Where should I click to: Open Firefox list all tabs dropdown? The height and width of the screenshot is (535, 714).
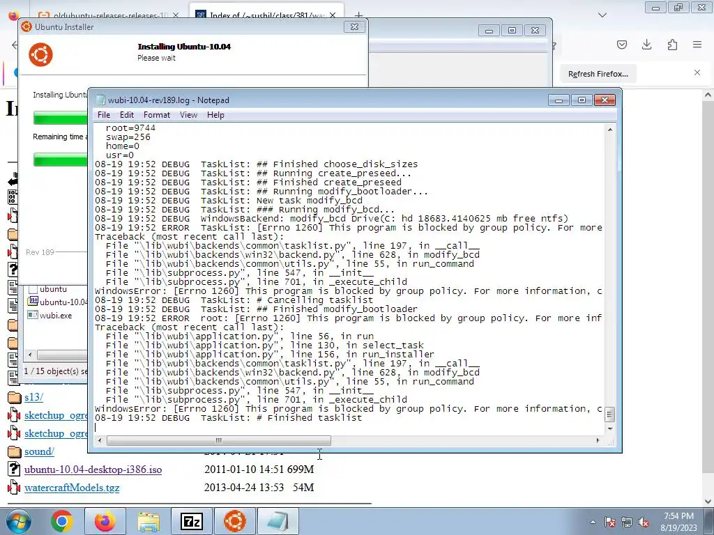coord(602,15)
